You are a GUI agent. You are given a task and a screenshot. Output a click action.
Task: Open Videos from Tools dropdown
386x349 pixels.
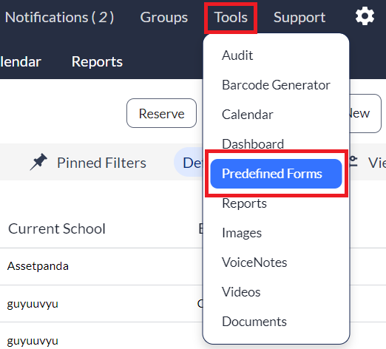tap(241, 292)
